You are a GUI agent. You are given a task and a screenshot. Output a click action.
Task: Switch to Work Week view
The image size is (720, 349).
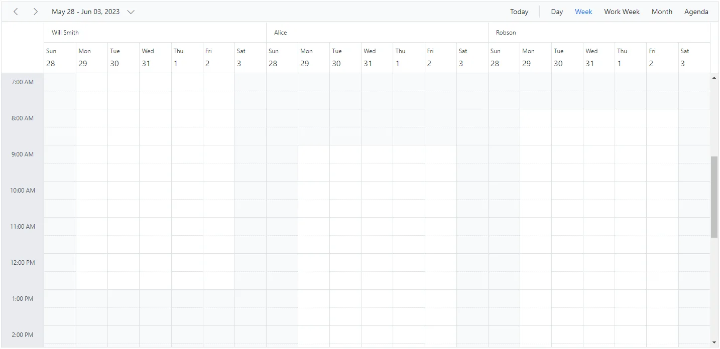click(622, 12)
